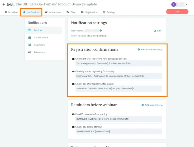Screen dimensions: 194x147
Task: Open the Interactions tab
Action: point(53,12)
